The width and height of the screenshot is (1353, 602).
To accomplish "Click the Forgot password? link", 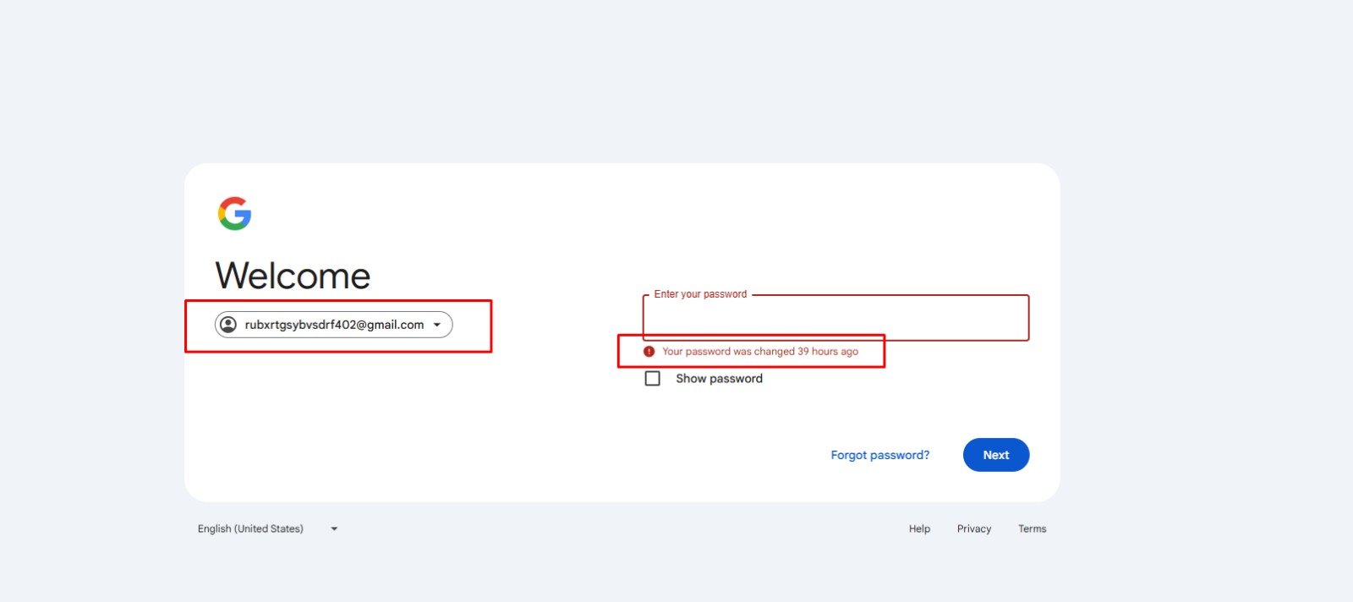I will [879, 455].
